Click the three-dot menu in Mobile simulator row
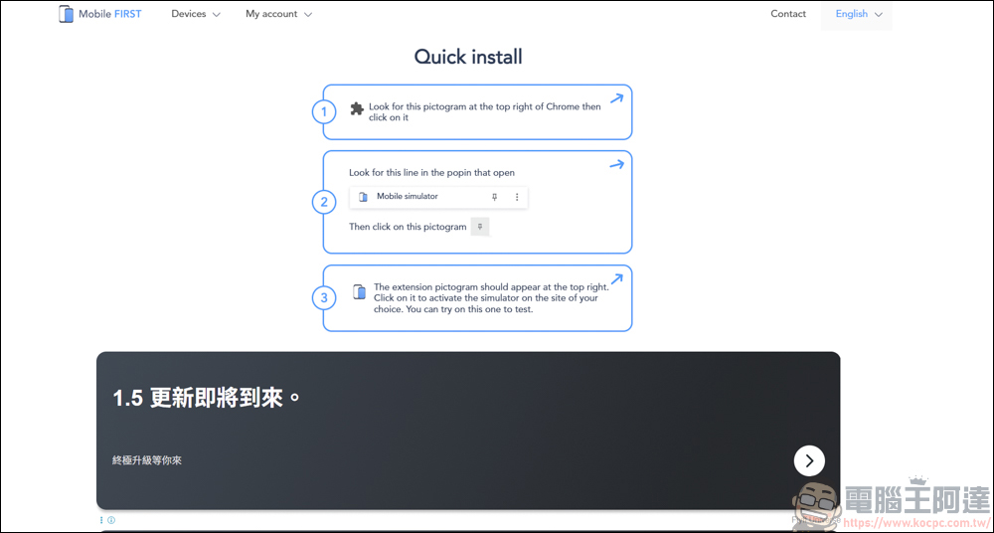Image resolution: width=994 pixels, height=533 pixels. pyautogui.click(x=517, y=197)
